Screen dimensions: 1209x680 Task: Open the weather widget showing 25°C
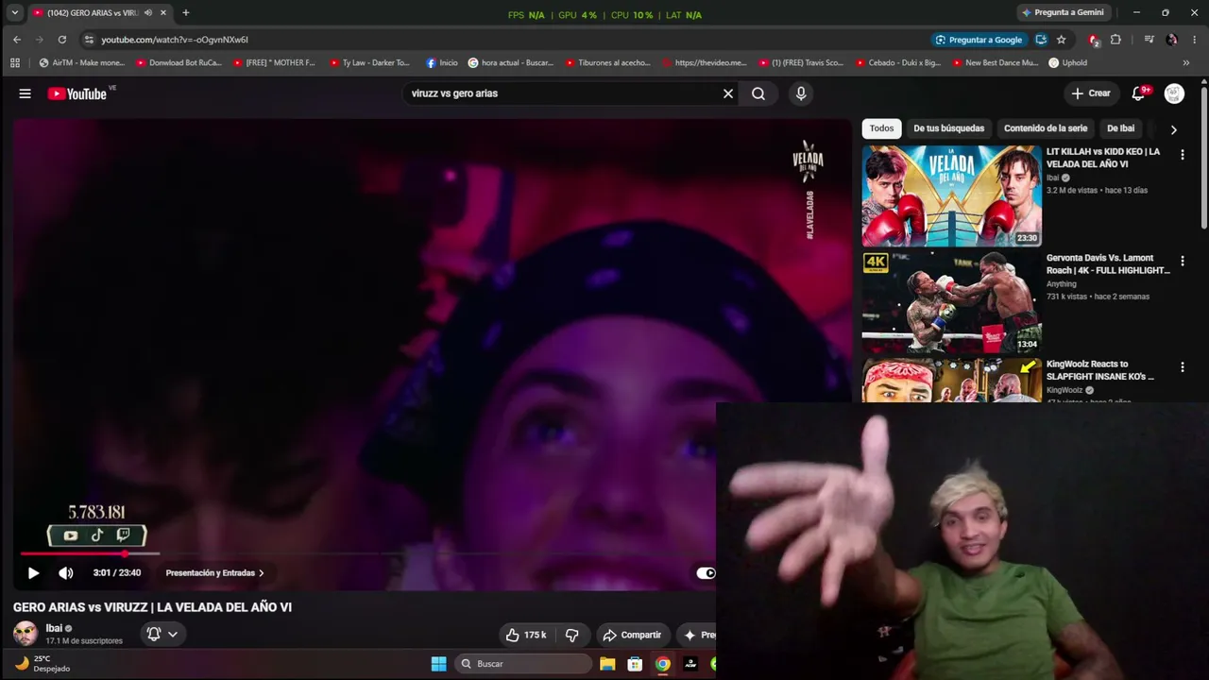pos(43,664)
